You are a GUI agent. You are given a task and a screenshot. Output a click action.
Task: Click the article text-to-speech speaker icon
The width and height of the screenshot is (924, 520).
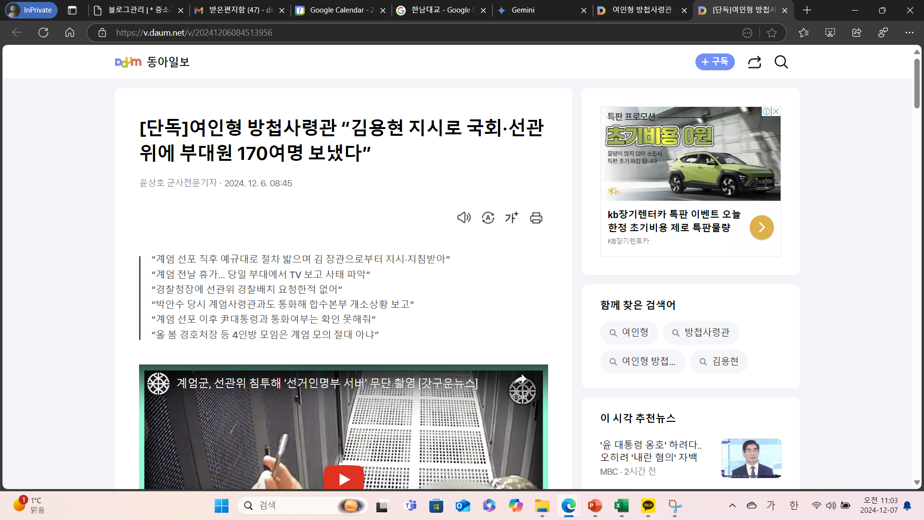point(463,218)
